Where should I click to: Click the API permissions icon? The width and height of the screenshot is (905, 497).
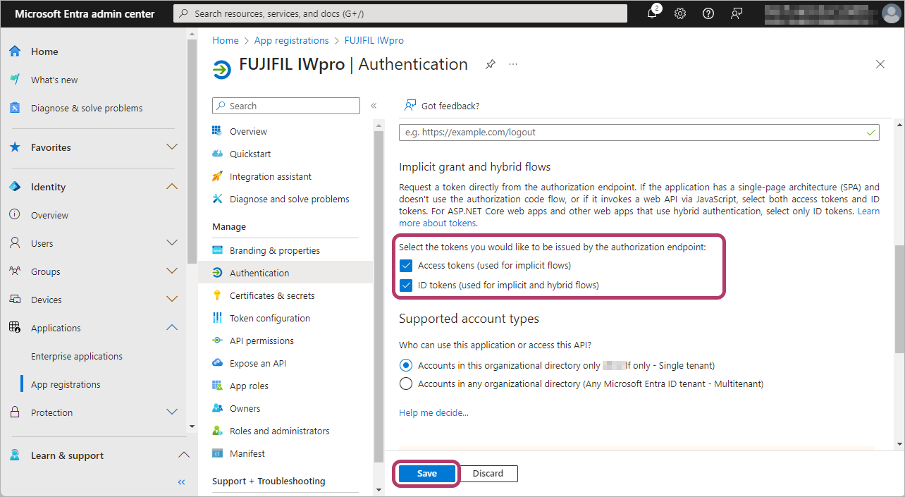(217, 340)
